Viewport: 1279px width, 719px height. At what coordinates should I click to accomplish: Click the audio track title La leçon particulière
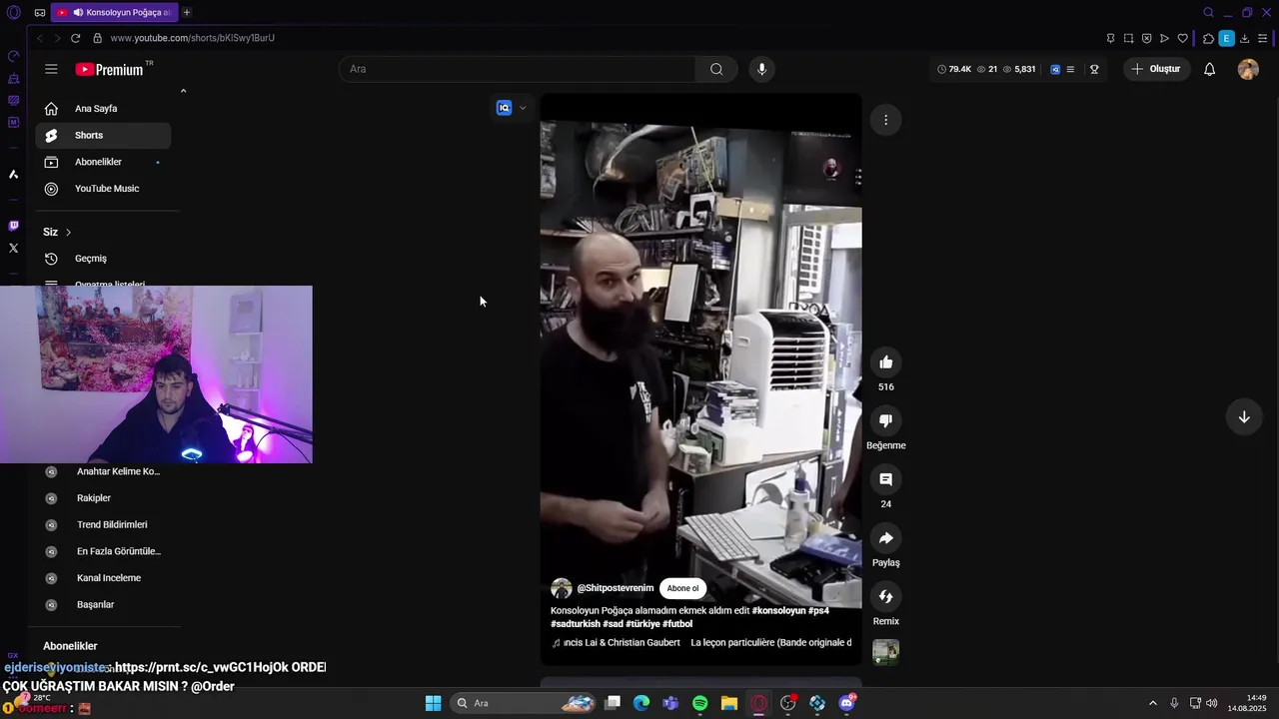(x=770, y=643)
